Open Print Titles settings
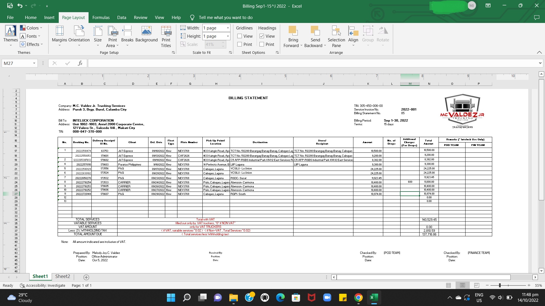The width and height of the screenshot is (545, 306). pos(166,36)
